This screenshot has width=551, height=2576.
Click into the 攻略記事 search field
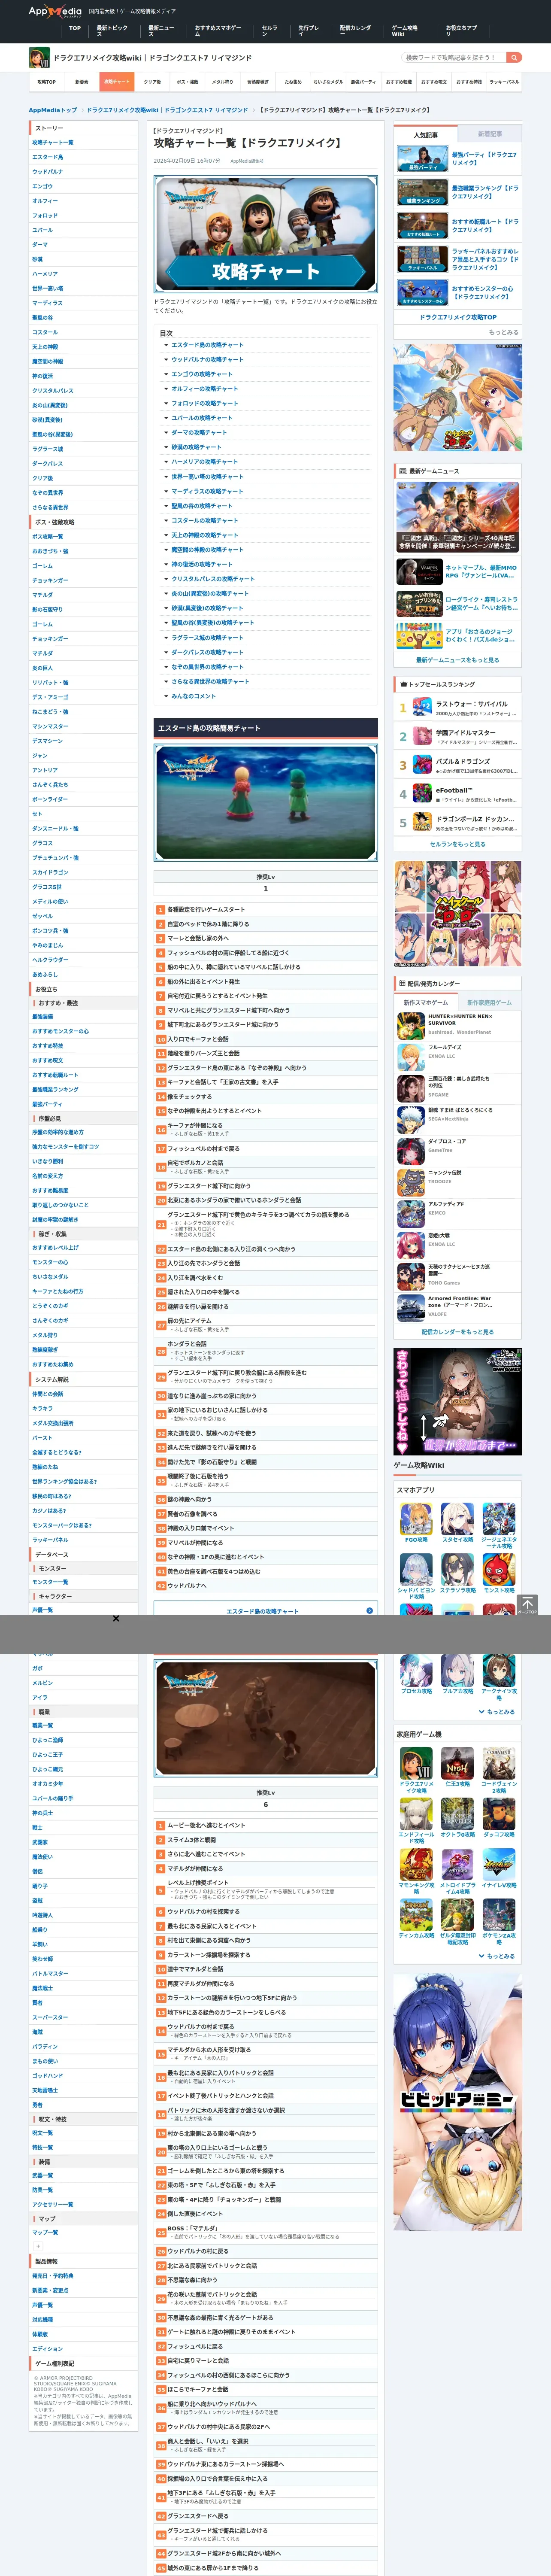[453, 58]
